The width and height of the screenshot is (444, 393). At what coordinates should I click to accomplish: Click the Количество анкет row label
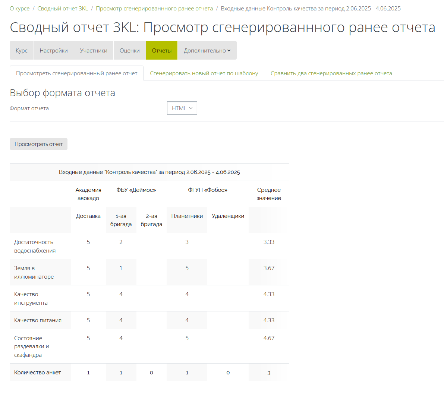point(37,373)
